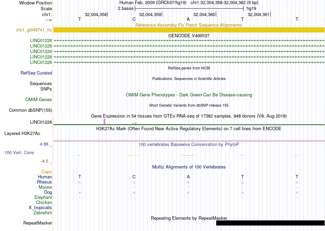
Task: Click the black RepeatMasker repeat block
Action: coord(271,223)
